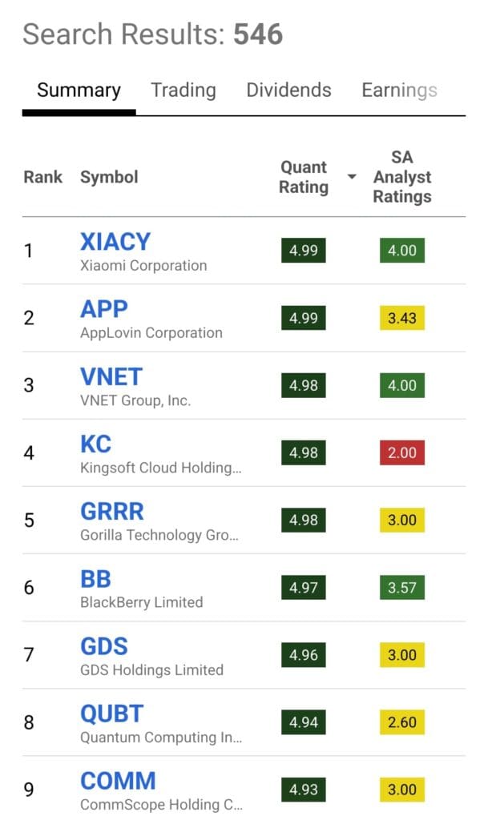Click XIACY's 4.99 Quant Rating badge
The height and width of the screenshot is (820, 488).
pyautogui.click(x=302, y=250)
